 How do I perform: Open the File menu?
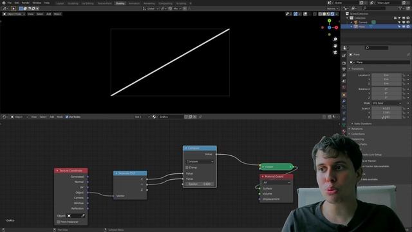[10, 3]
